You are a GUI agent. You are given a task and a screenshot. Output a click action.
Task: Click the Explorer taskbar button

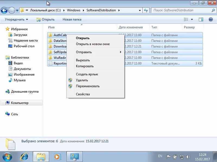point(41,157)
